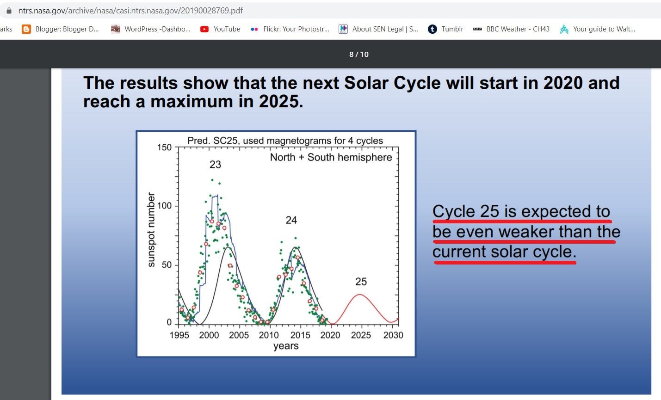Click the headline line starting "The results show"
This screenshot has width=661, height=400.
tap(351, 83)
